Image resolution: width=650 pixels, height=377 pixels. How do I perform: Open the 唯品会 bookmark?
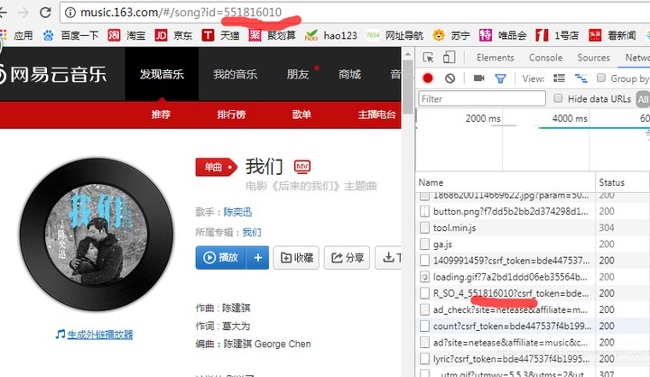pos(503,36)
